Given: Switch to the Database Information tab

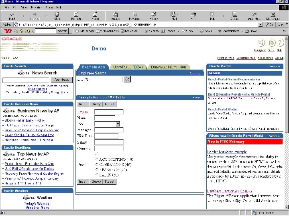Looking at the screenshot, I should [169, 67].
